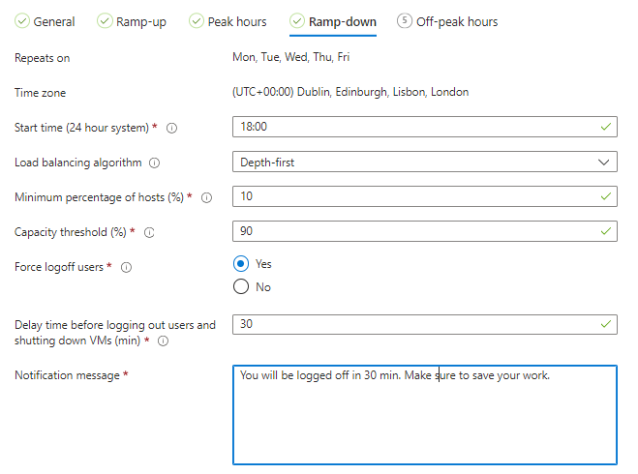Click the info icon beside Start time

click(171, 128)
